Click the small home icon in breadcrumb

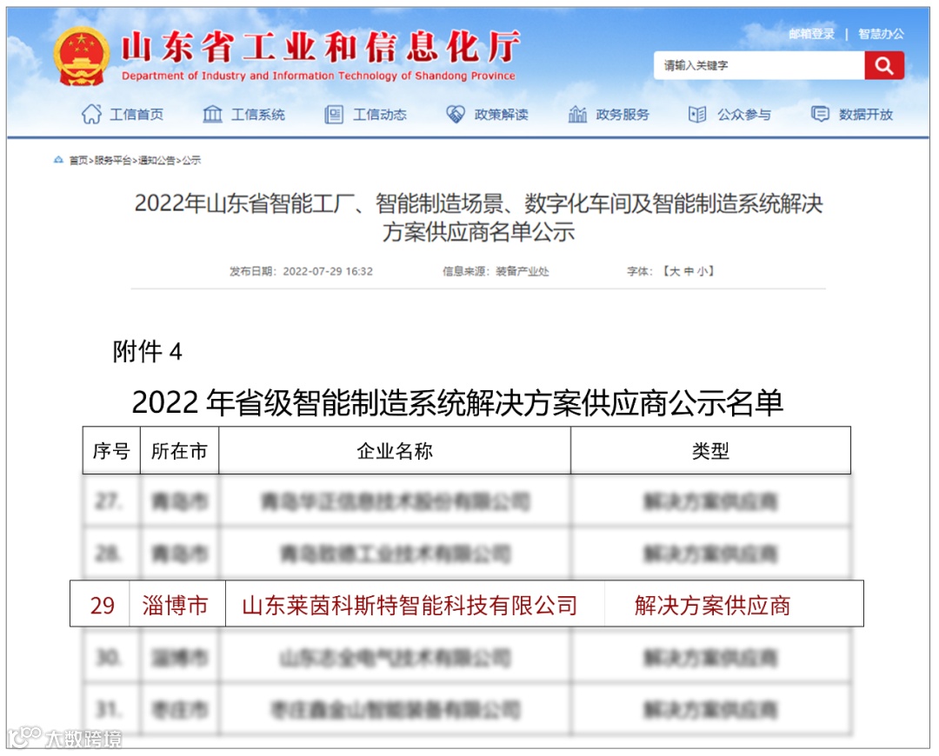click(58, 160)
